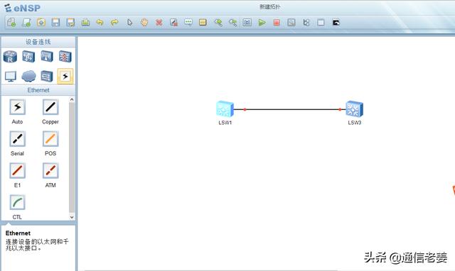Click the bold Ethernet description title
This screenshot has width=455, height=271.
(x=18, y=233)
